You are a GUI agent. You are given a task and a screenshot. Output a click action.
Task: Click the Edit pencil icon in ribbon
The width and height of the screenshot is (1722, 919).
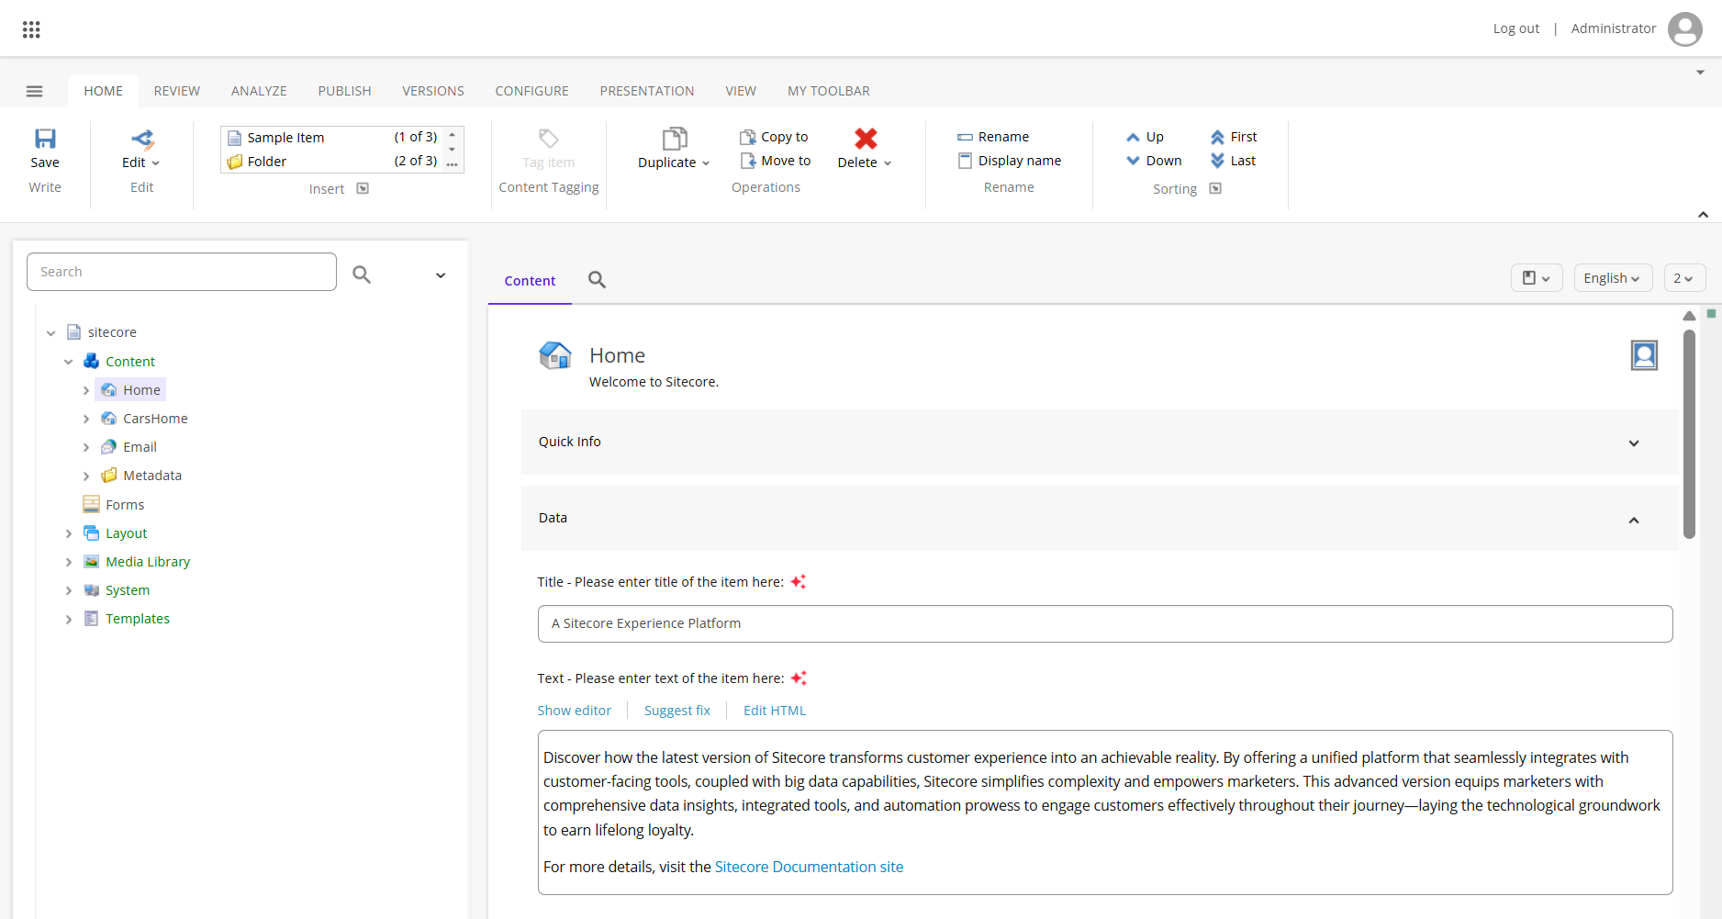(142, 139)
